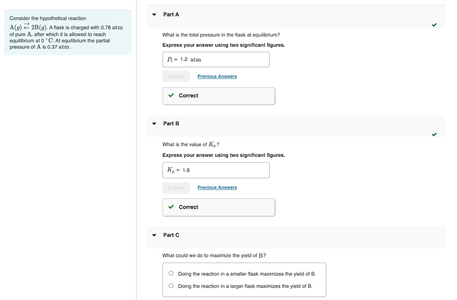Click the green Correct checkmark in Part B

pos(171,207)
